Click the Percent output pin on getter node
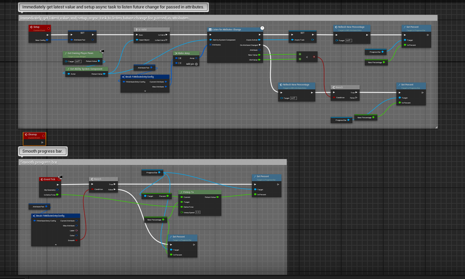The width and height of the screenshot is (465, 279). [167, 196]
